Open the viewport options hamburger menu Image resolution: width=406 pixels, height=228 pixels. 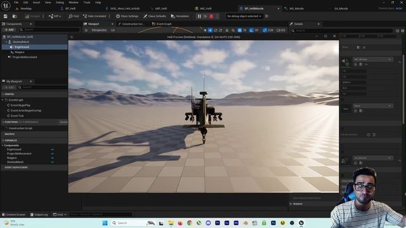point(86,30)
